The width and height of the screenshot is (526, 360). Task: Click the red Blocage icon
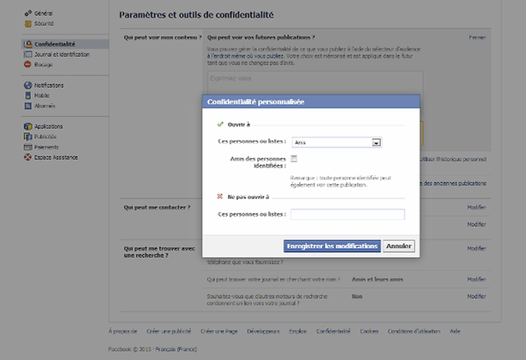click(28, 64)
